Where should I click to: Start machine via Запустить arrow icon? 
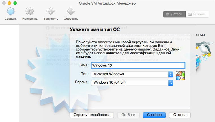tap(51, 11)
